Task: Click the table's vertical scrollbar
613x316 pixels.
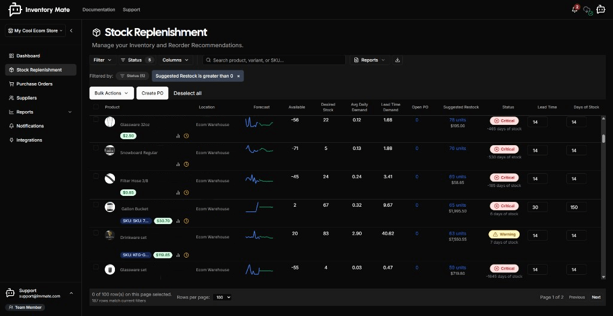Action: pyautogui.click(x=603, y=139)
